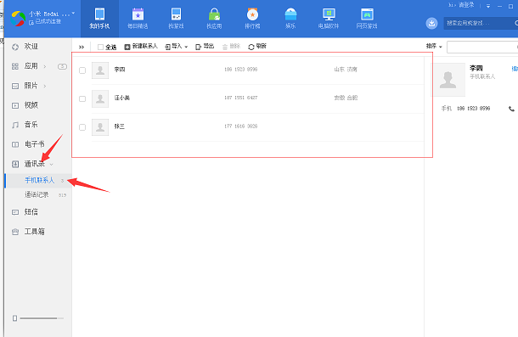Open the 排序 sort dropdown

point(434,46)
